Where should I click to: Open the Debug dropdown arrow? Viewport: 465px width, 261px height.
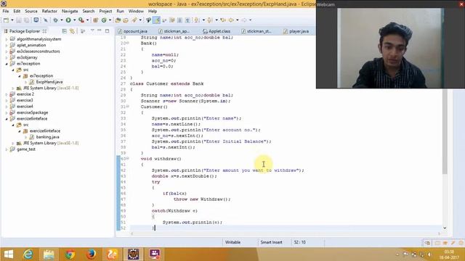coord(61,20)
